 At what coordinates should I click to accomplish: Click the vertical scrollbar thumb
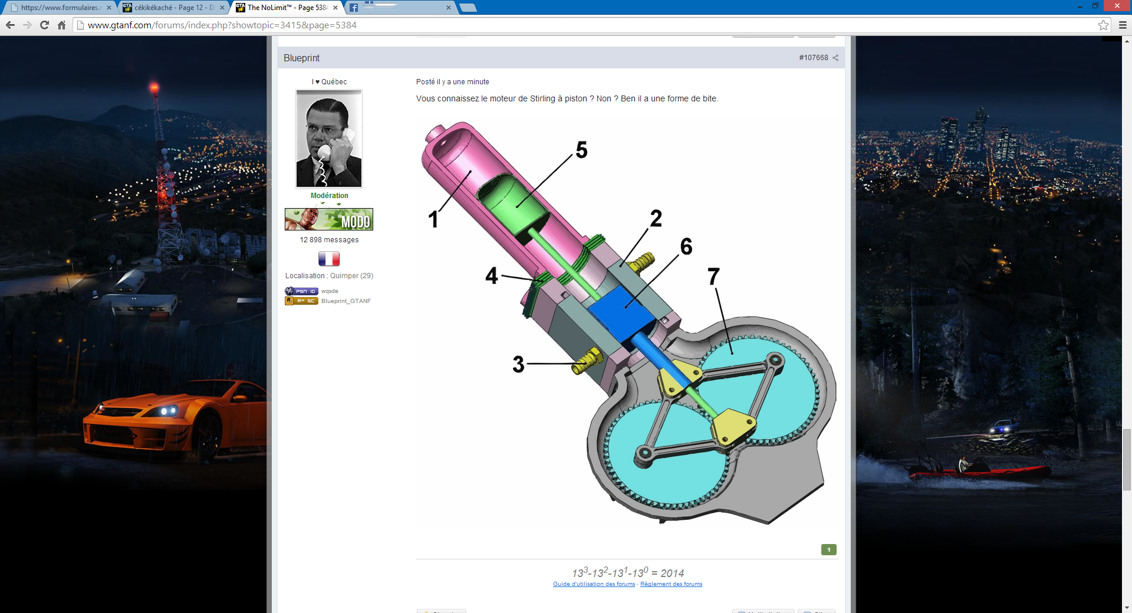[x=1127, y=460]
